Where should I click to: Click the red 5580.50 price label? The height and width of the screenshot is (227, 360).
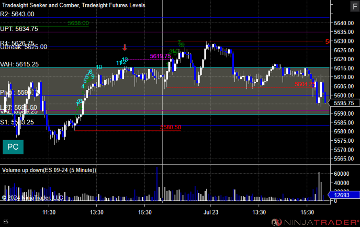[x=171, y=127]
